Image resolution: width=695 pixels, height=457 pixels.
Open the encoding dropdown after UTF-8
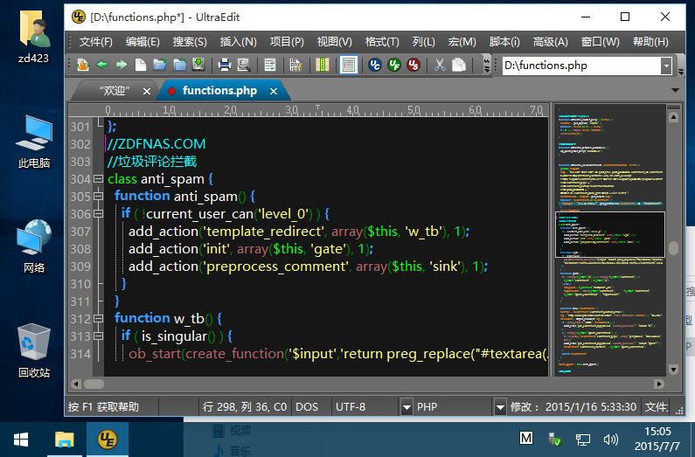(407, 407)
